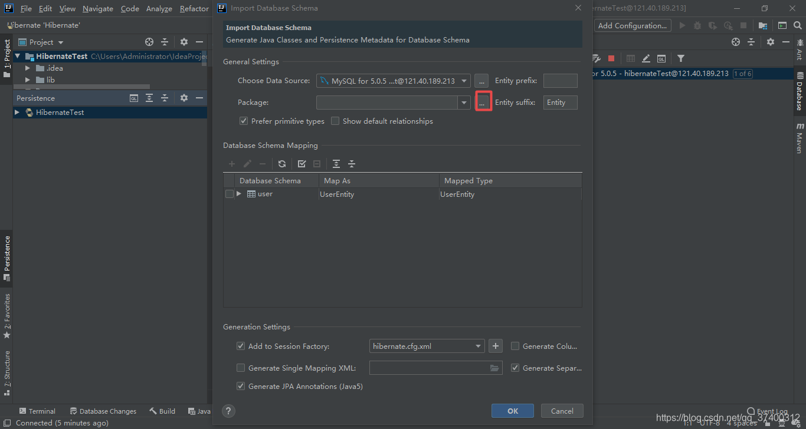Viewport: 806px width, 429px height.
Task: Click Persistence panel expand all icon
Action: coord(149,98)
